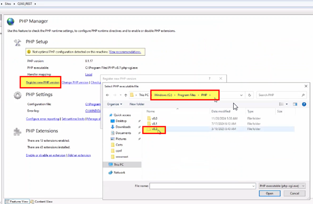
Task: Select the v8.1 folder
Action: coord(155,123)
